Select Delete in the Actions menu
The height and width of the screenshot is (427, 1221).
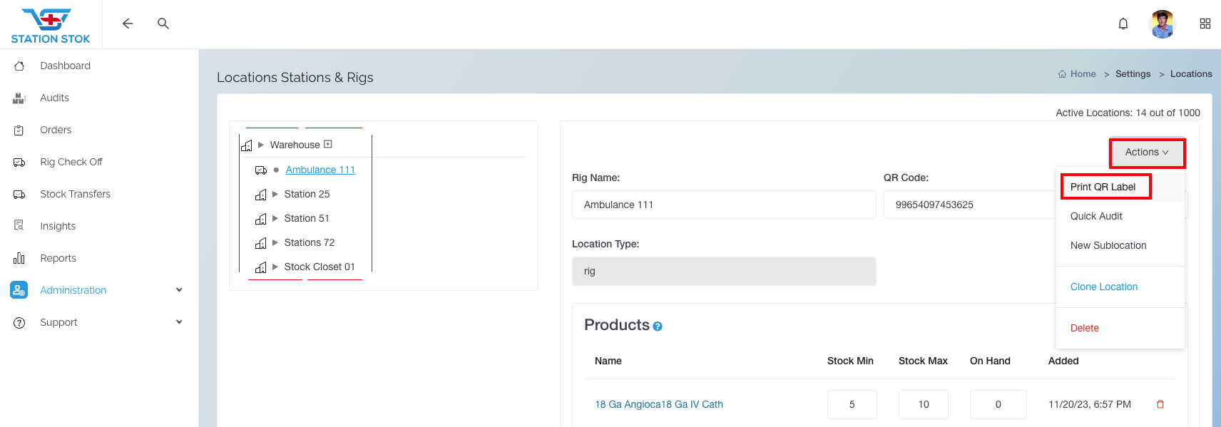(x=1085, y=328)
